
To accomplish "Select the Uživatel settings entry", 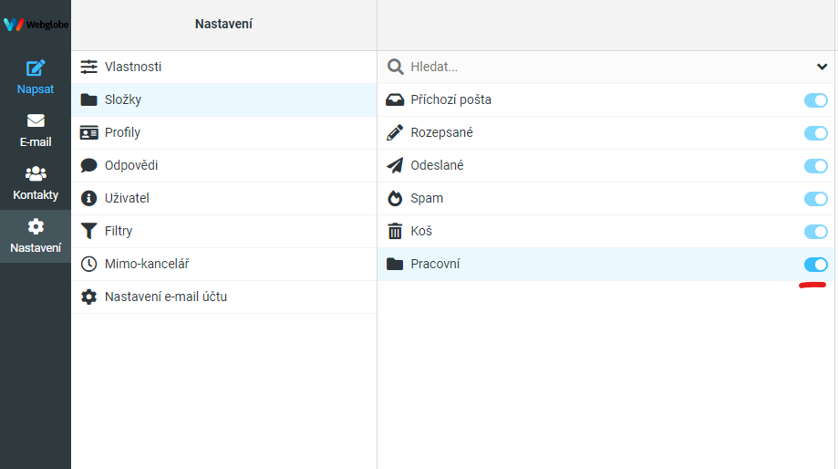I will pos(224,198).
